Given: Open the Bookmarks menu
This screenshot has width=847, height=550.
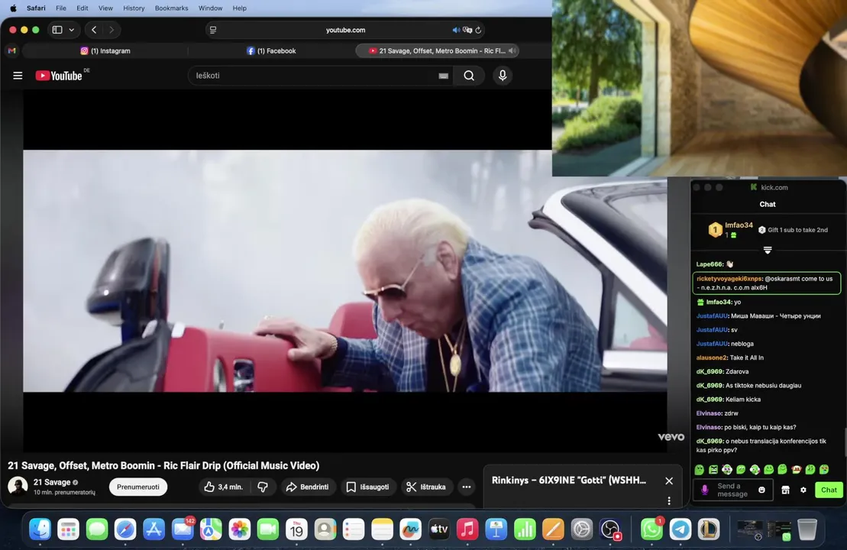Looking at the screenshot, I should (x=171, y=8).
